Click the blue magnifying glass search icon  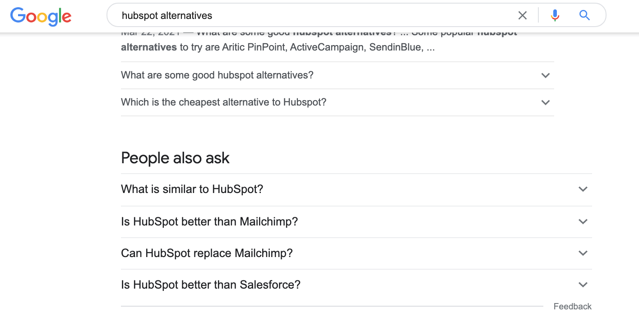(584, 16)
